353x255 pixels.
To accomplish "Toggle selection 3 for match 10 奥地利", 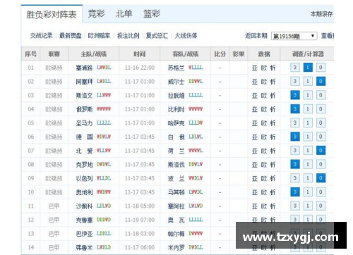I will pyautogui.click(x=295, y=192).
